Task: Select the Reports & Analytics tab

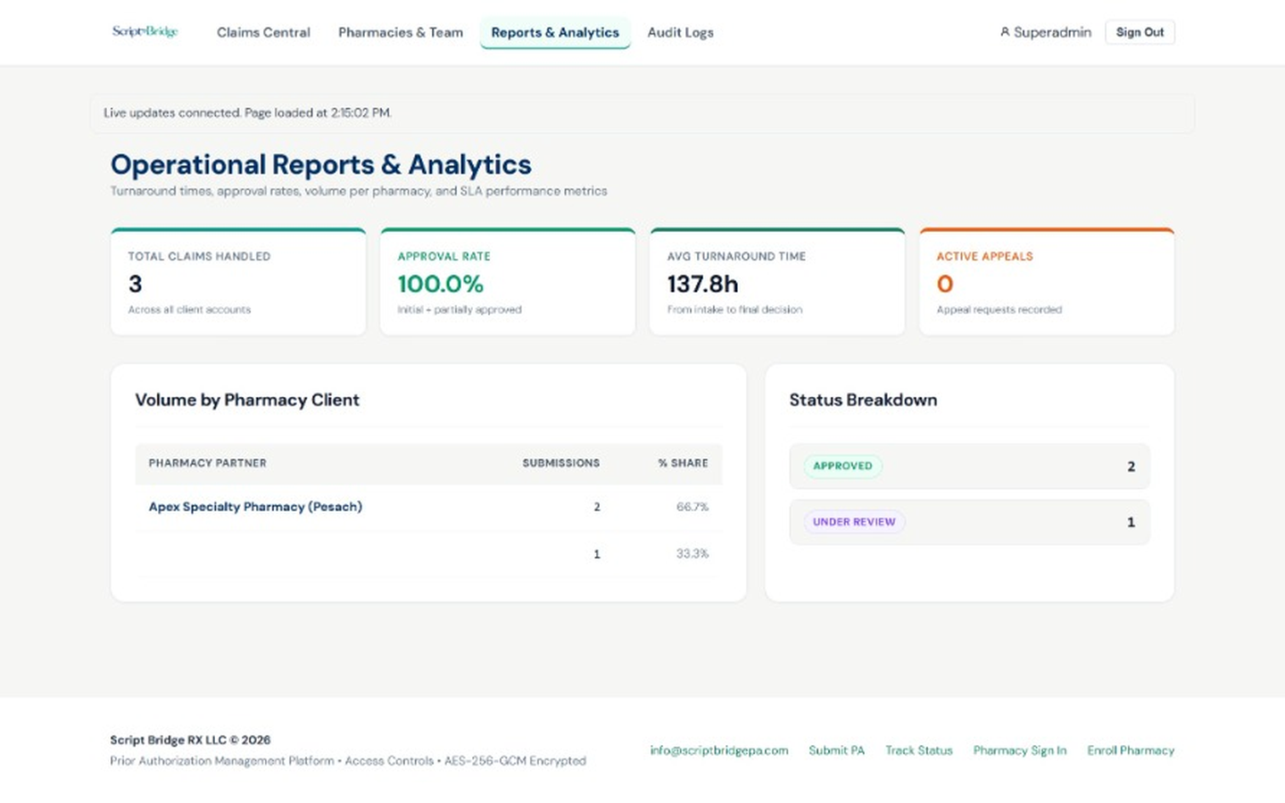Action: pyautogui.click(x=555, y=32)
